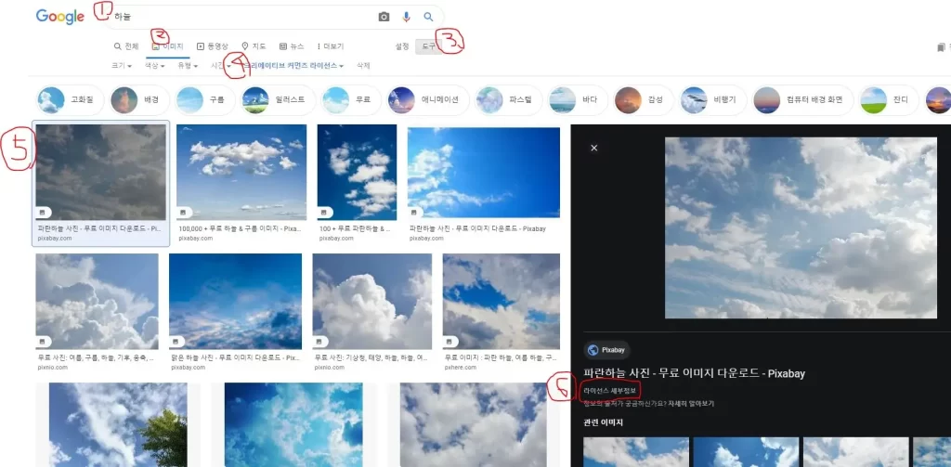Click the 삭제 clear filters link
The image size is (951, 467).
[363, 66]
